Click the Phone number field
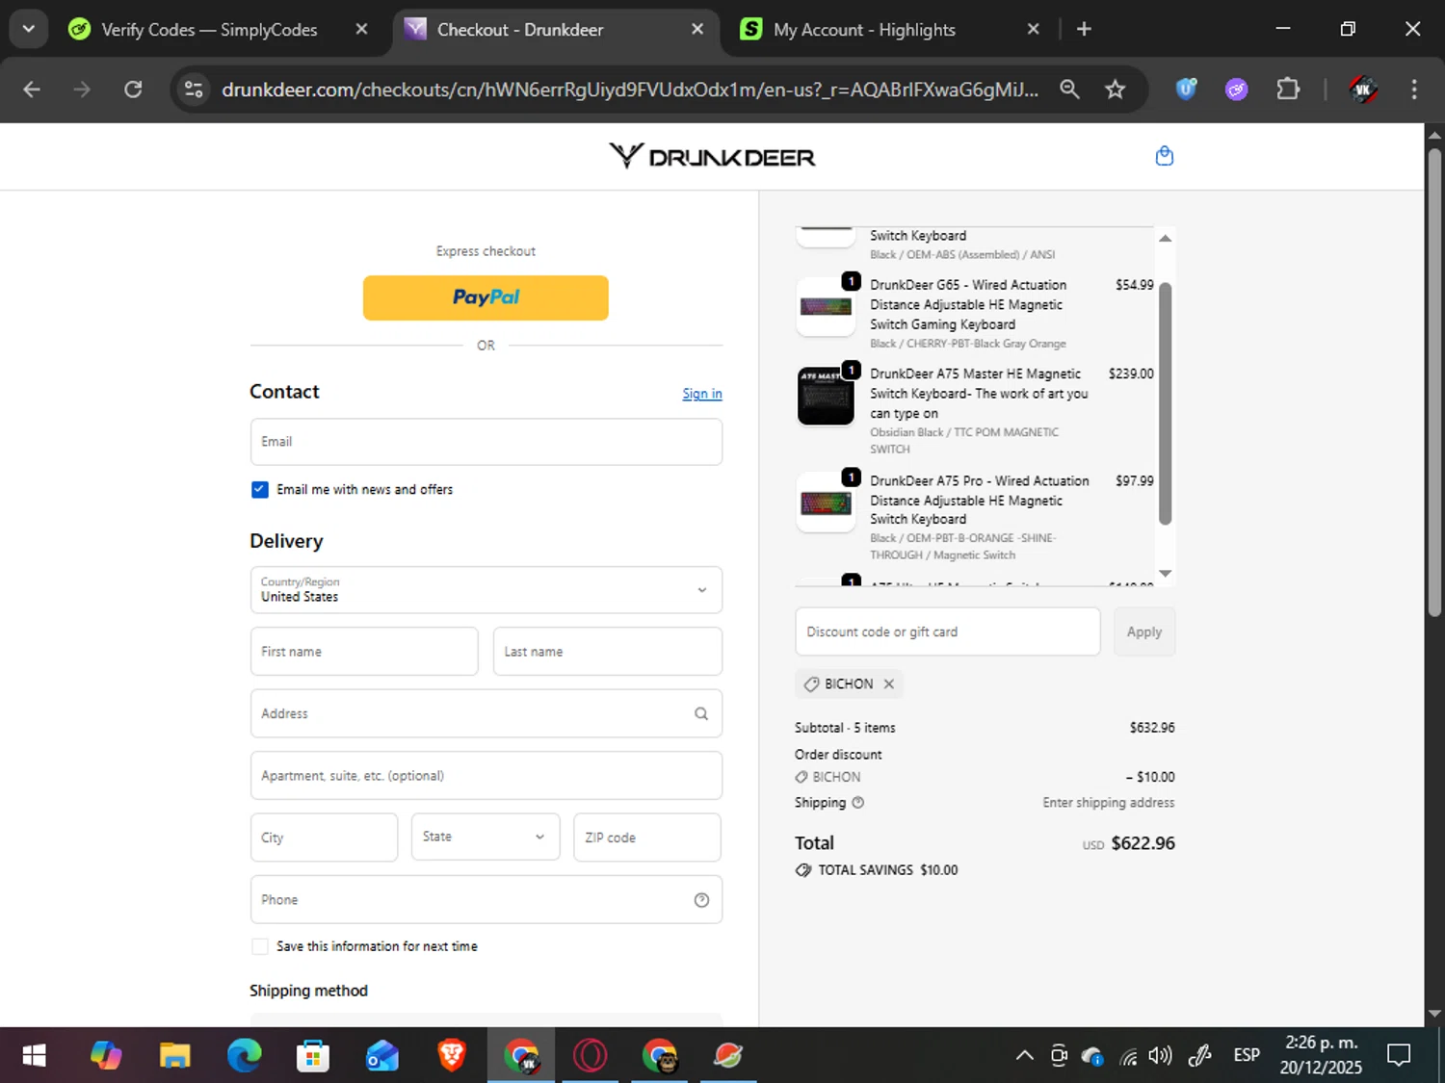Viewport: 1445px width, 1083px height. point(486,899)
